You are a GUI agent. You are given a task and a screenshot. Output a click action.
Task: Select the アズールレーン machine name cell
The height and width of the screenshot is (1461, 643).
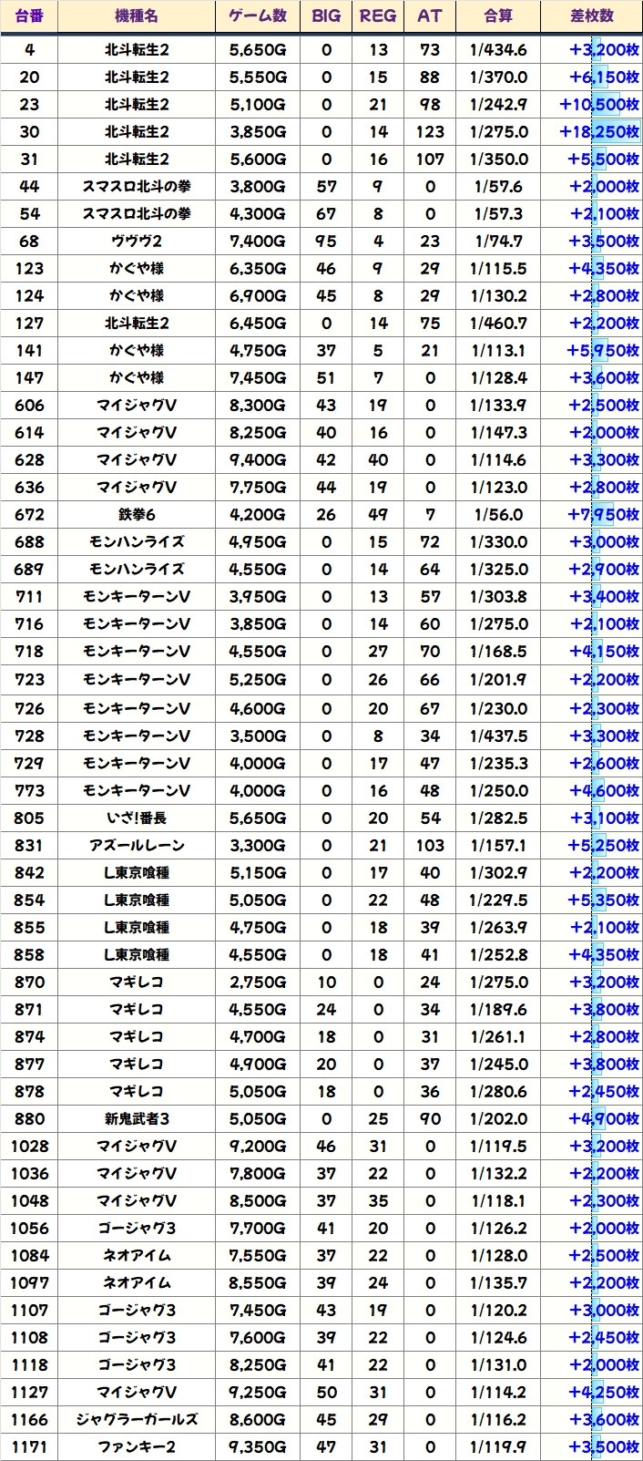pos(137,846)
